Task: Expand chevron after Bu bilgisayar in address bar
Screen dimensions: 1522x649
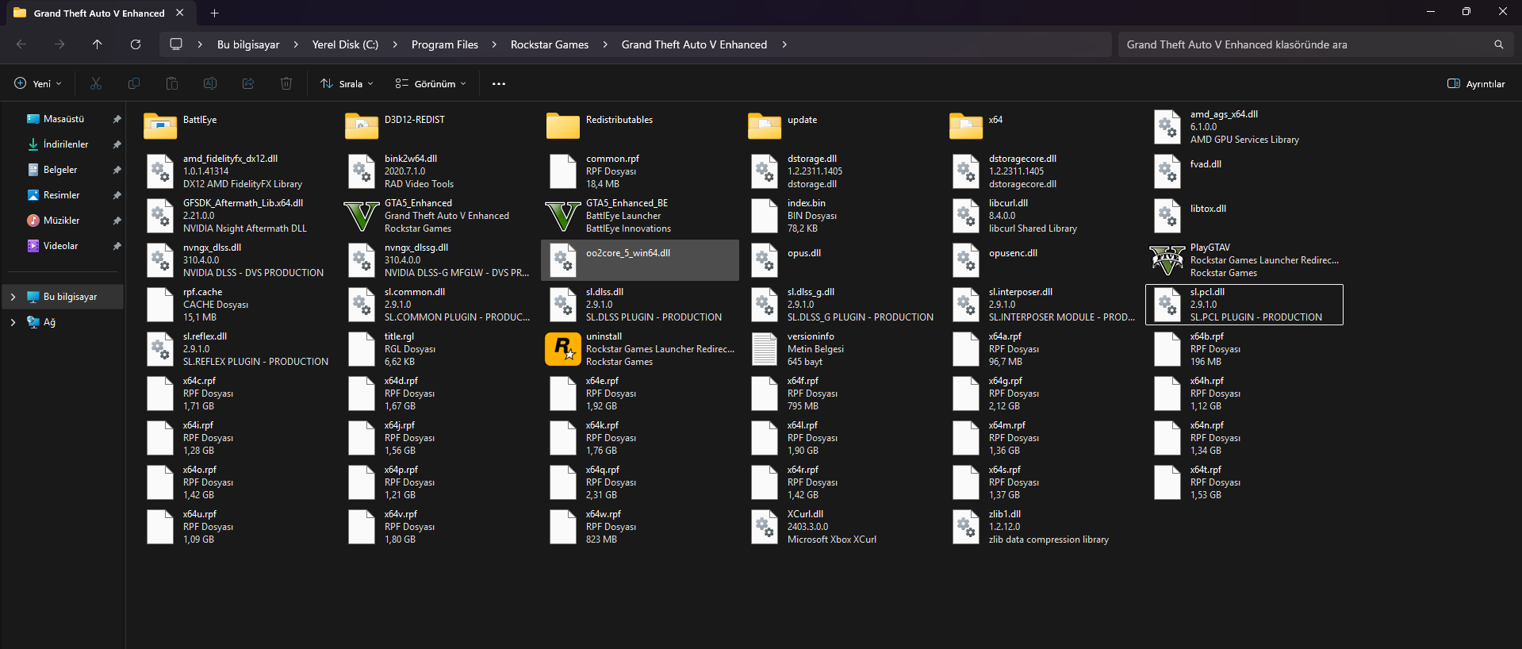Action: (x=296, y=44)
